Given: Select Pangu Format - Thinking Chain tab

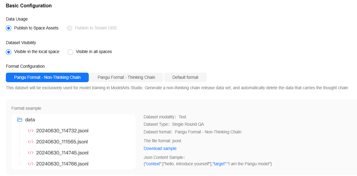Looking at the screenshot, I should pos(126,77).
